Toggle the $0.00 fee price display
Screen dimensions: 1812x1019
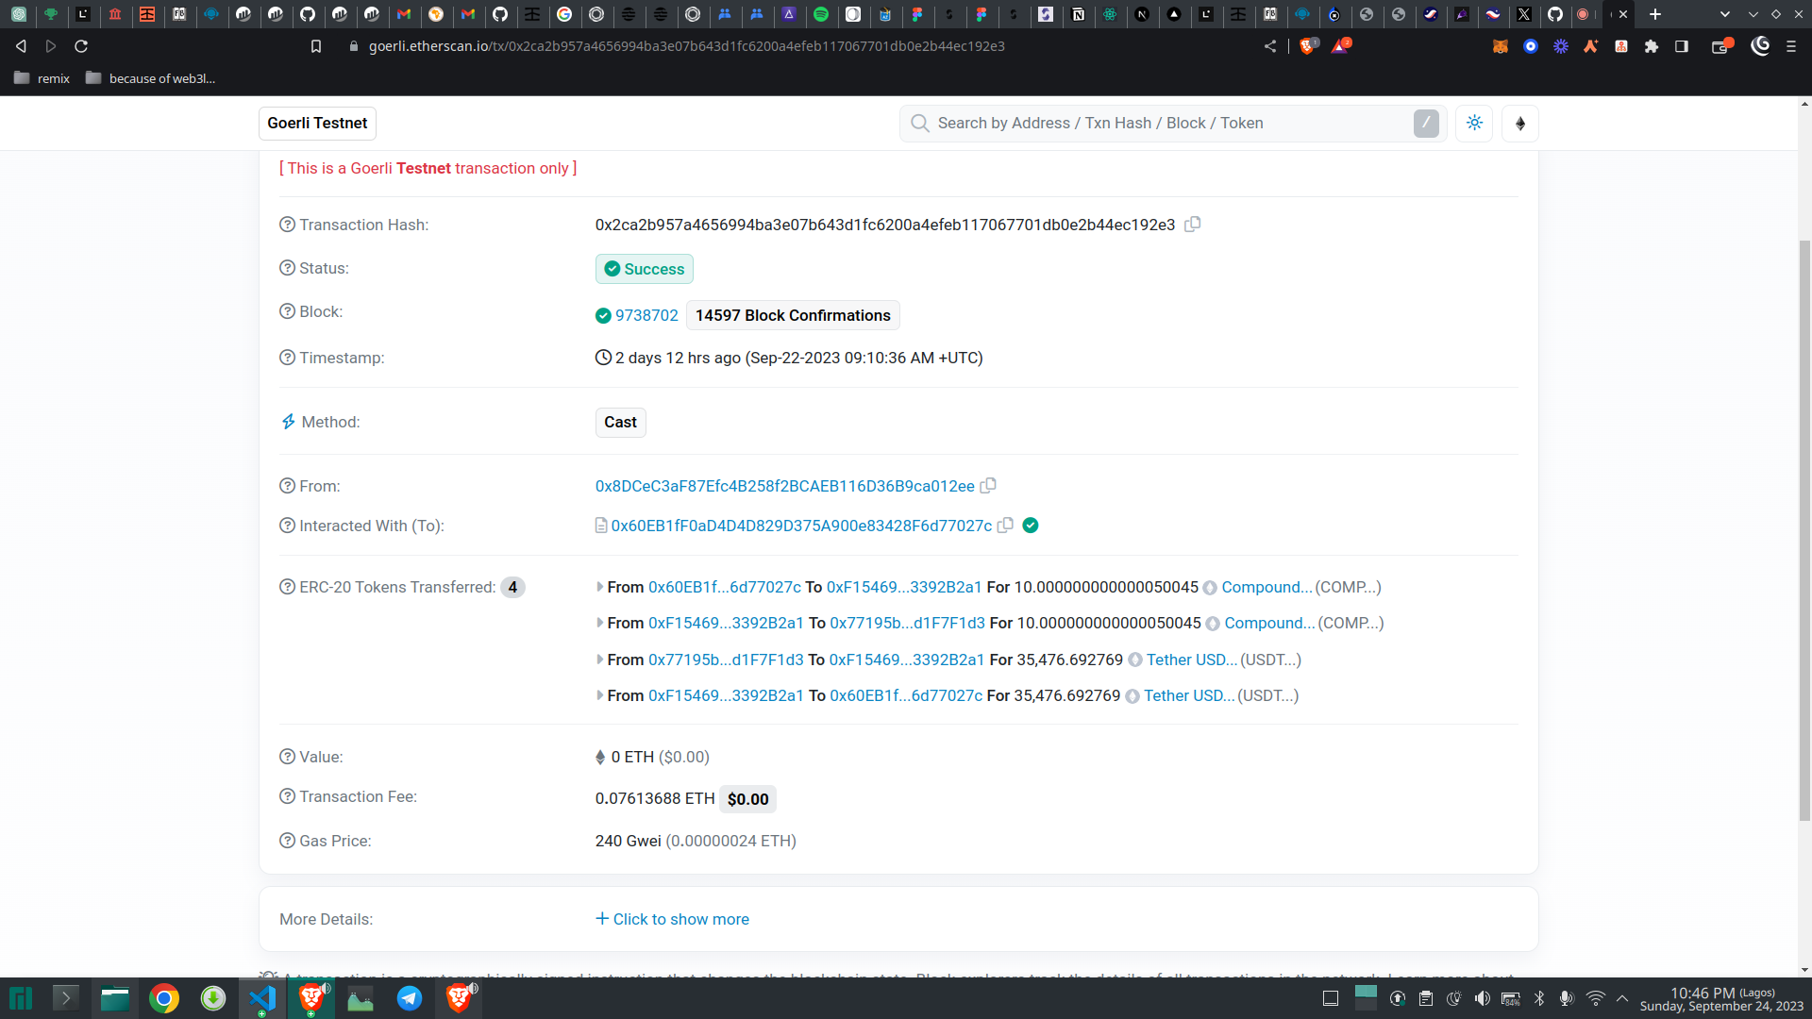[747, 799]
